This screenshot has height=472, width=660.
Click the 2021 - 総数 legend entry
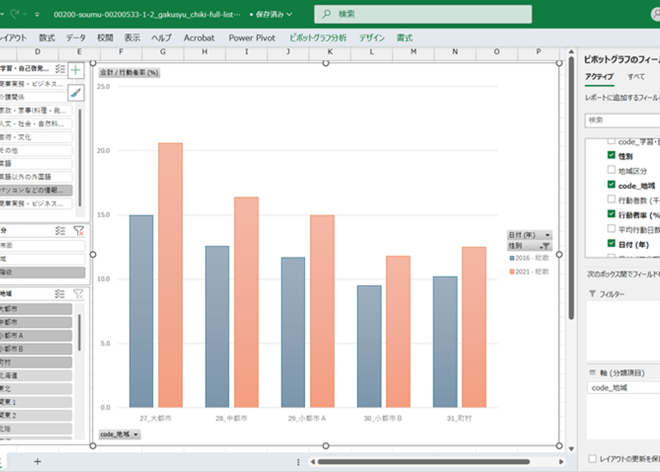pyautogui.click(x=529, y=272)
